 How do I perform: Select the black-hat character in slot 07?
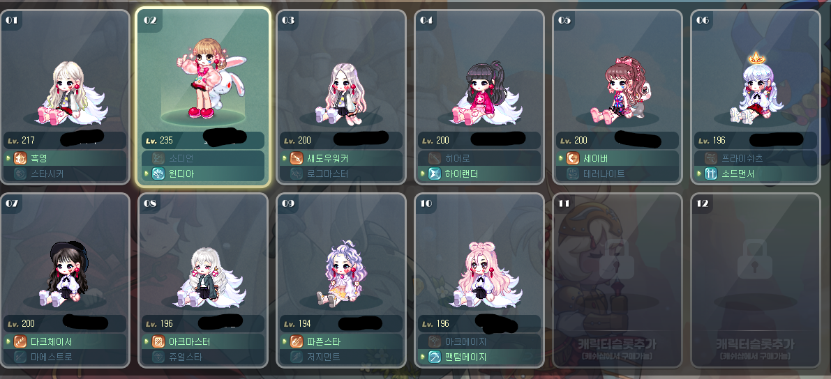pos(66,274)
